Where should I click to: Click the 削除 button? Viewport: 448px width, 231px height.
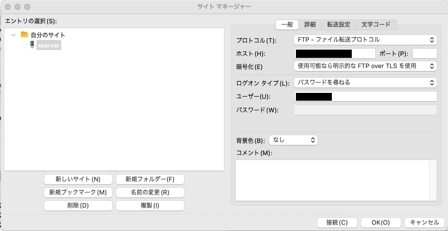point(78,206)
